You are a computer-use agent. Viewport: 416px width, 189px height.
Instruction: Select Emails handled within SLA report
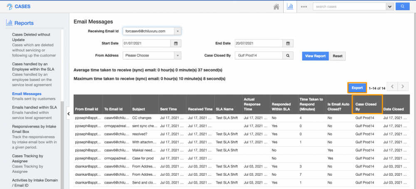(34, 107)
